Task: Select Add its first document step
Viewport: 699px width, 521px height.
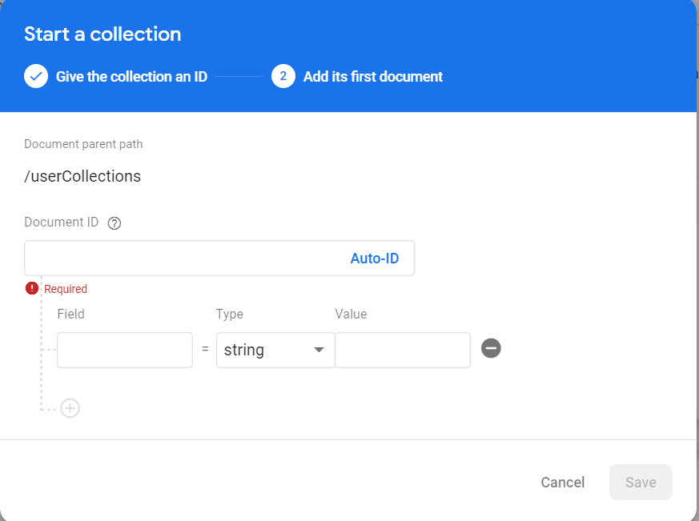Action: pyautogui.click(x=372, y=77)
